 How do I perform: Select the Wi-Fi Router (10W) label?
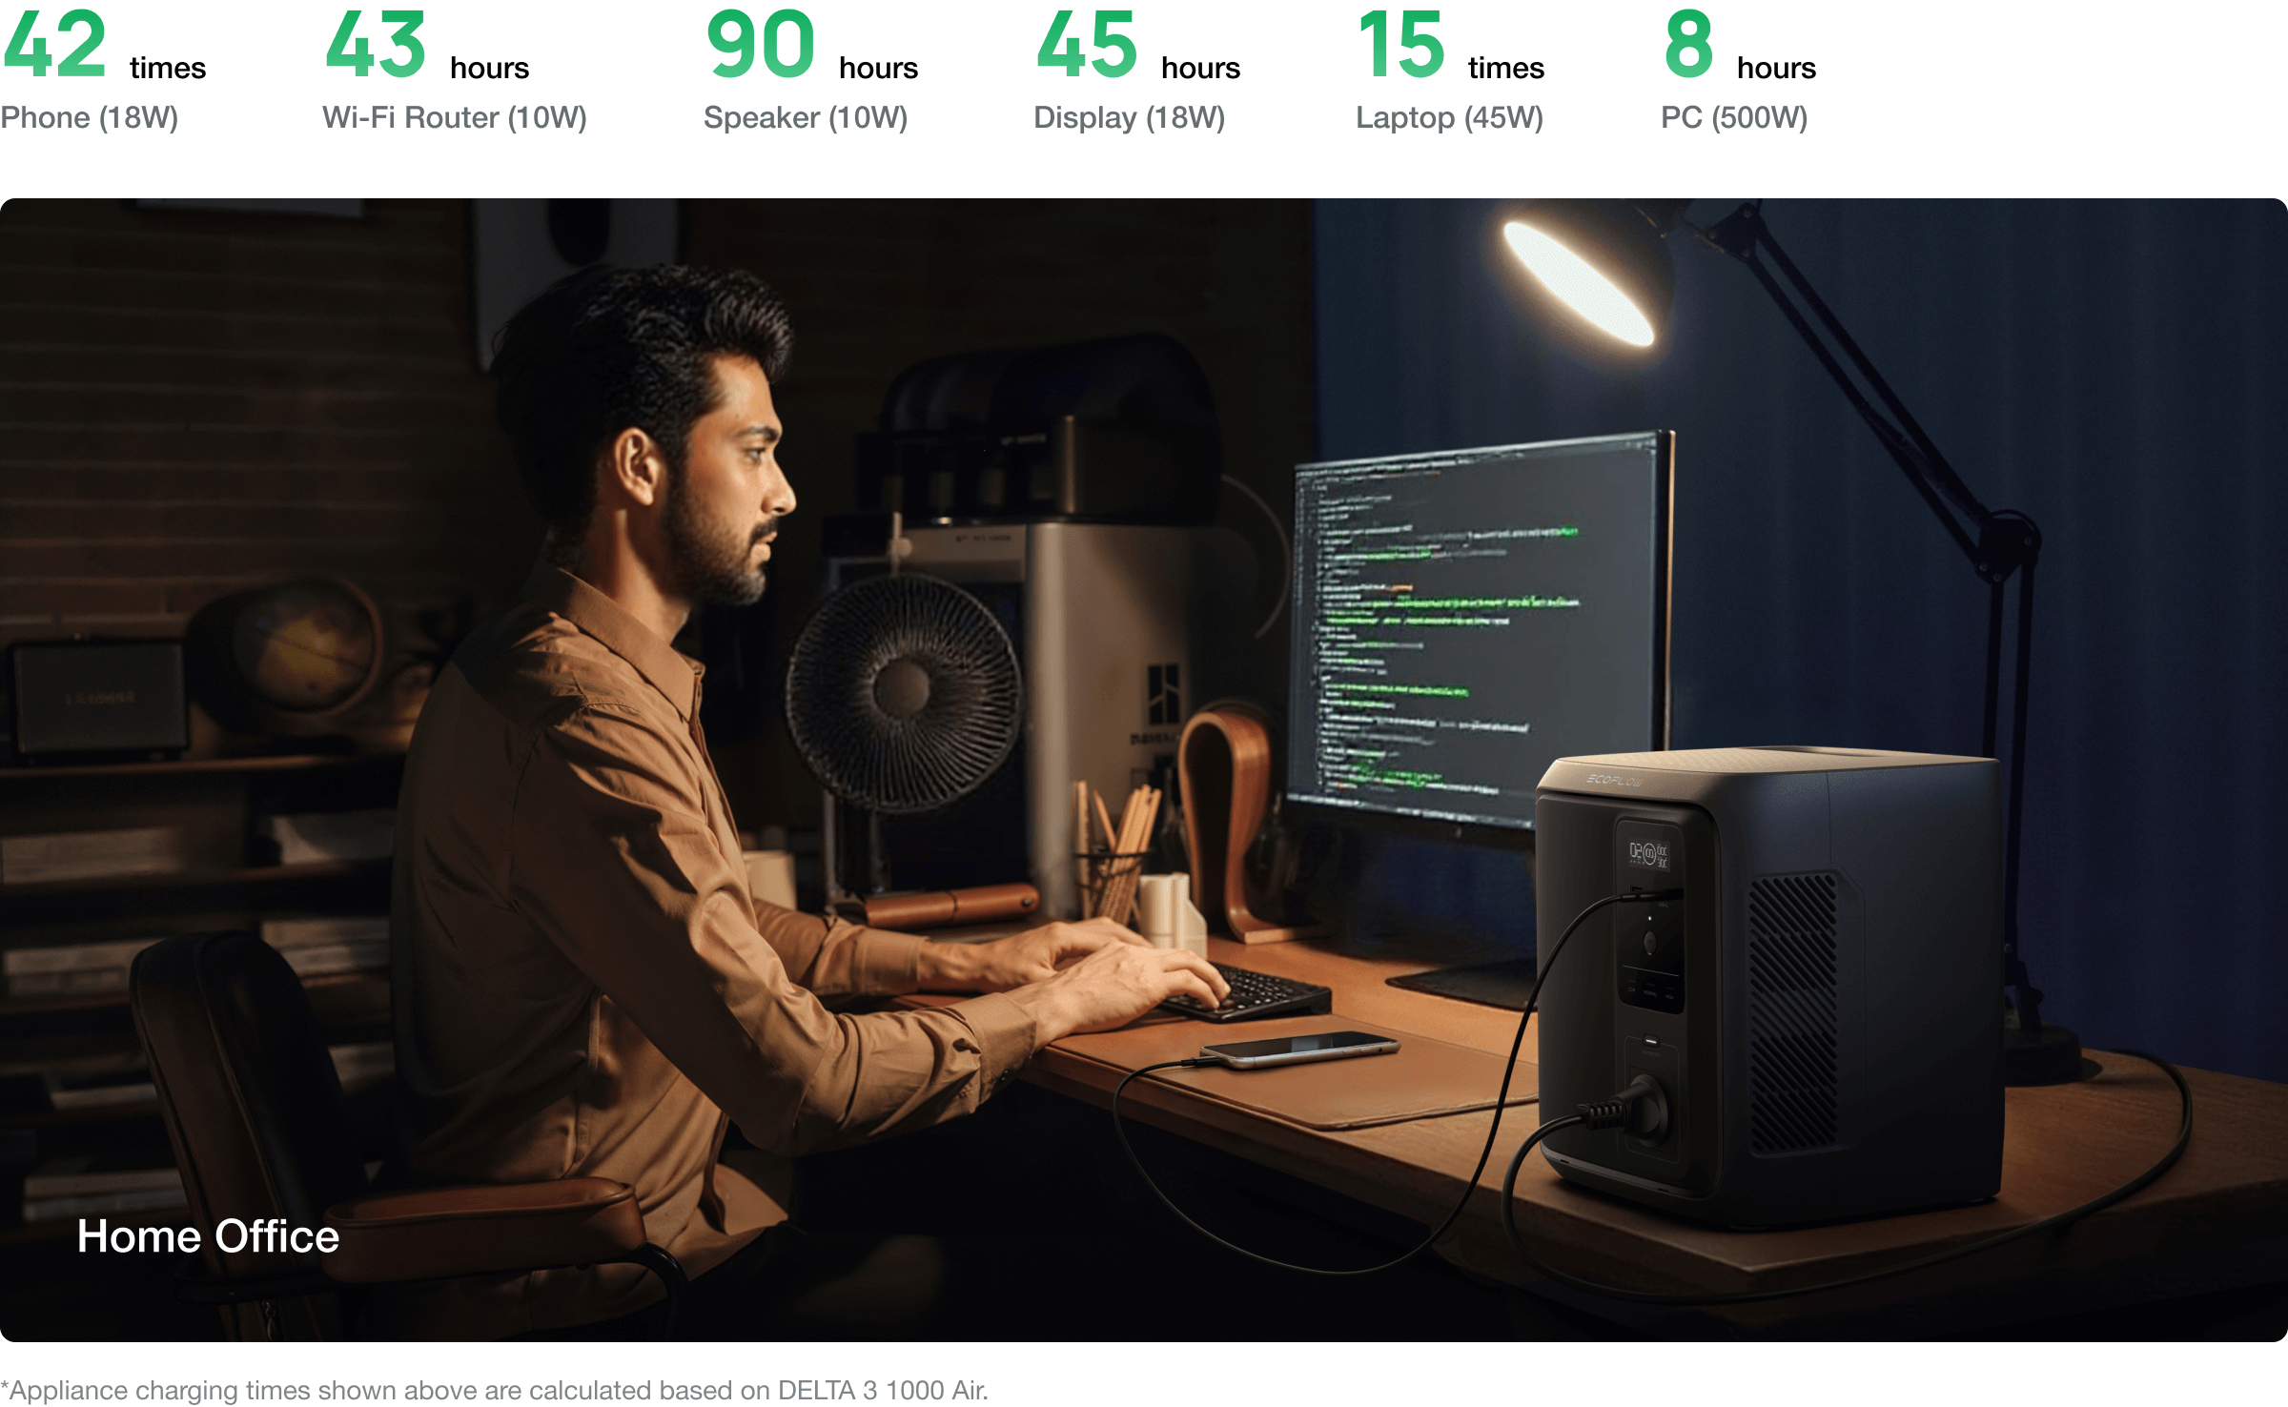(x=454, y=117)
